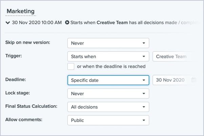
Task: Click the 'or when the deadline is reached' label text
Action: [x=111, y=66]
